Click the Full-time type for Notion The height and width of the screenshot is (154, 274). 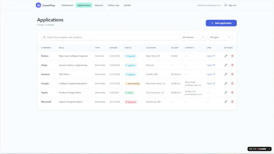[99, 56]
